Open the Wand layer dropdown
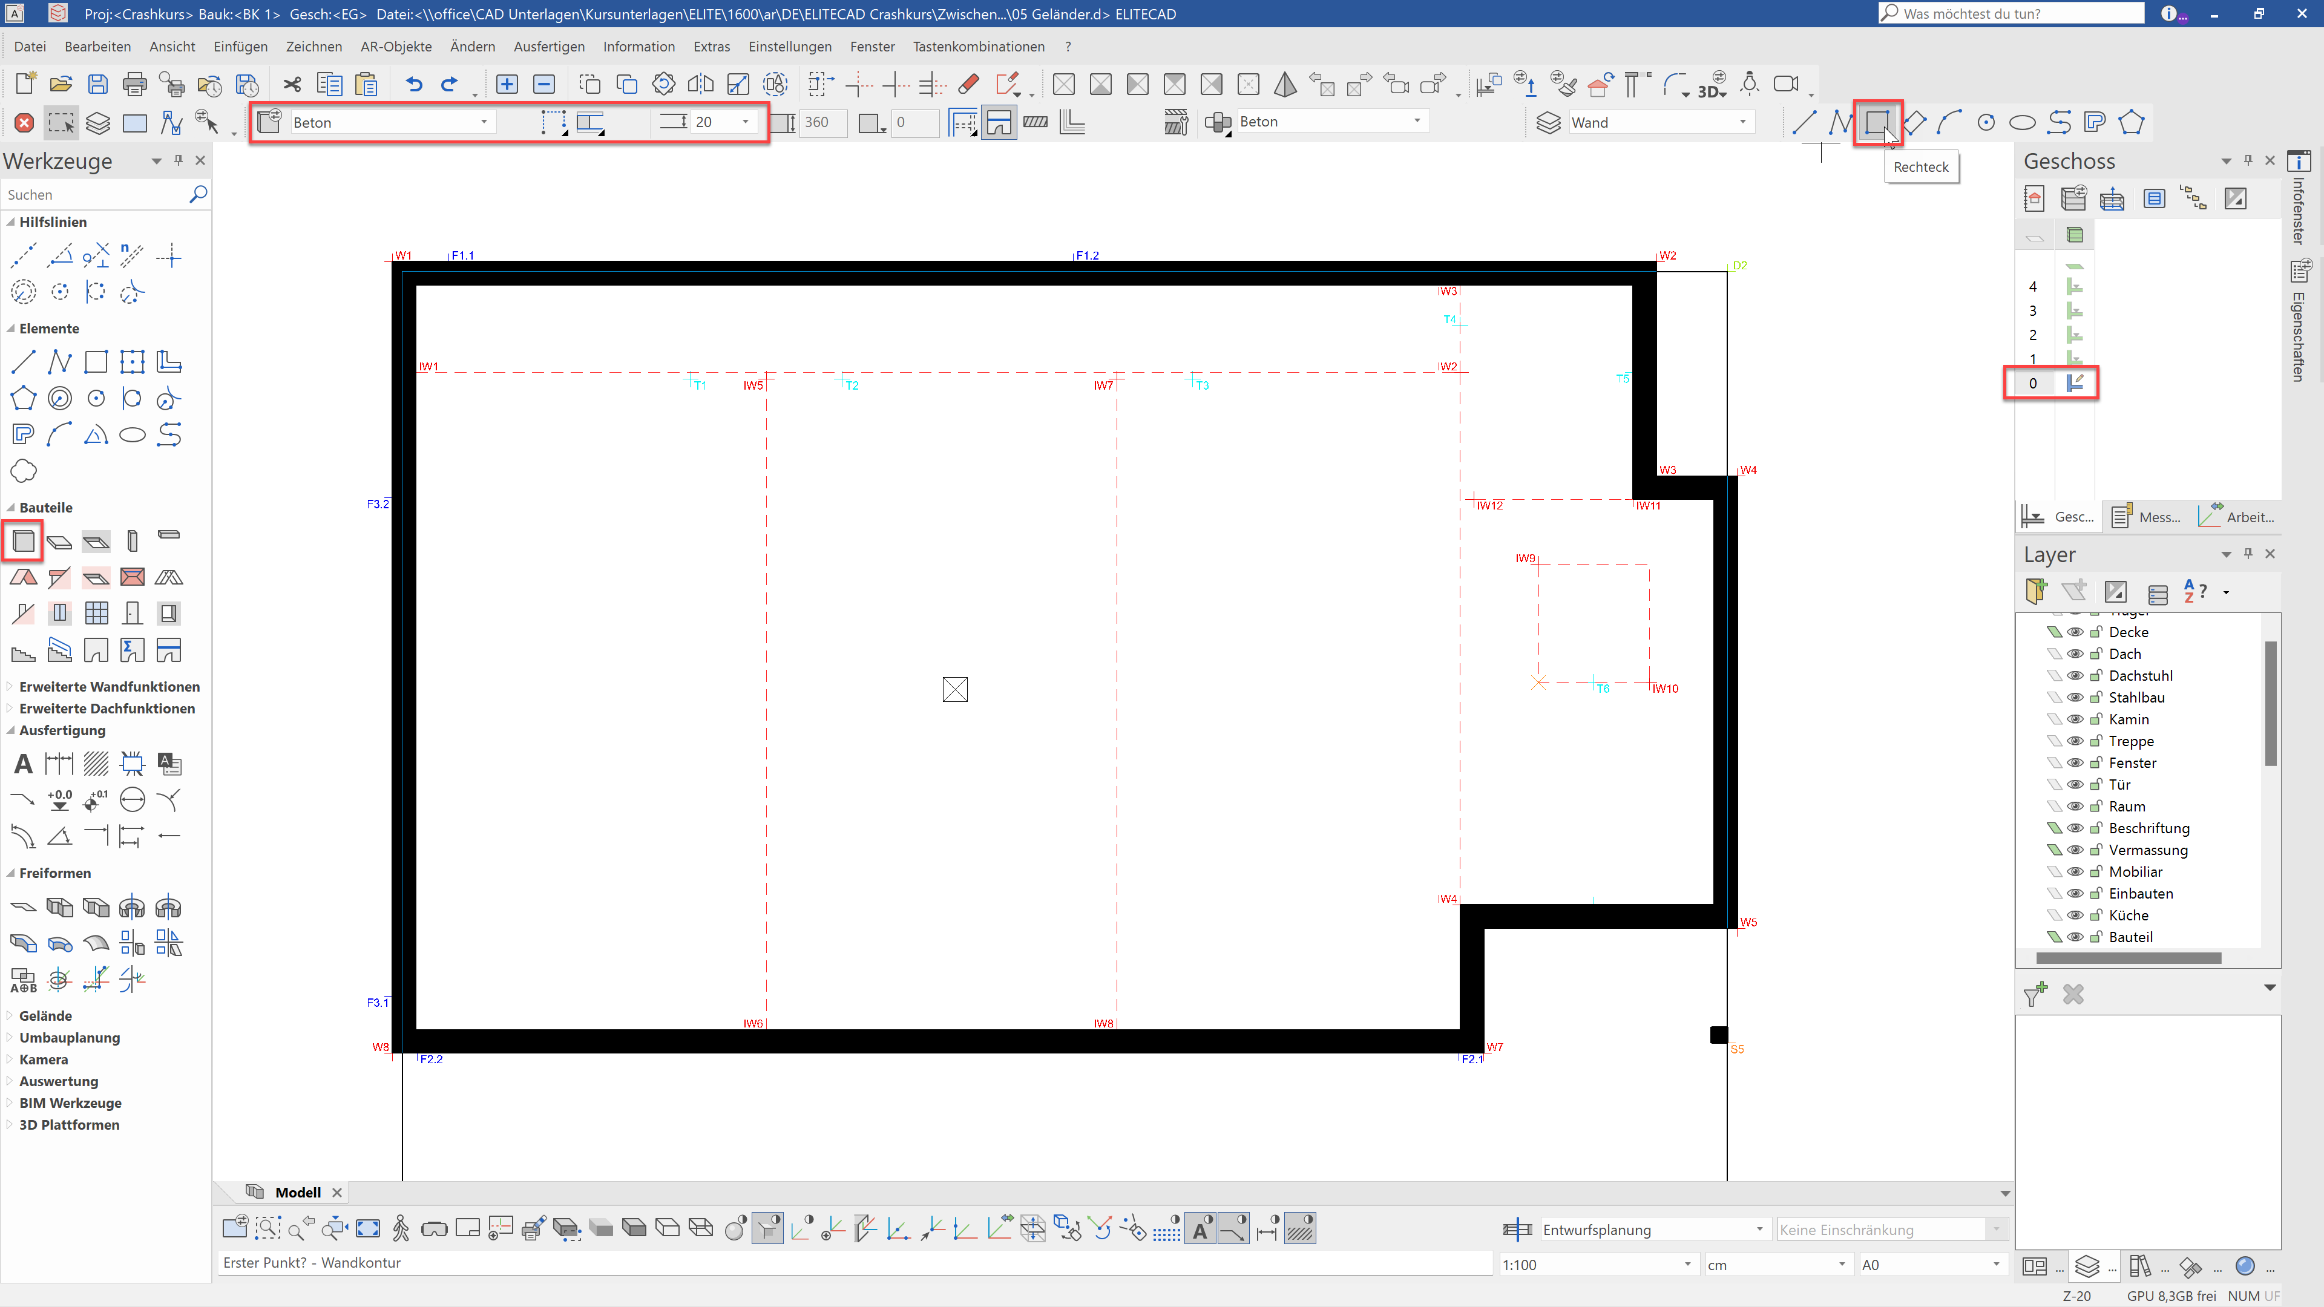This screenshot has height=1307, width=2324. point(1742,122)
